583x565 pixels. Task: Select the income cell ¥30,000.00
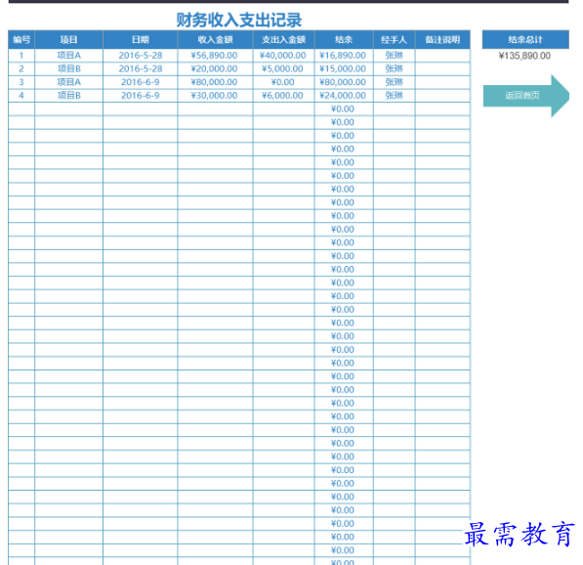pyautogui.click(x=215, y=96)
